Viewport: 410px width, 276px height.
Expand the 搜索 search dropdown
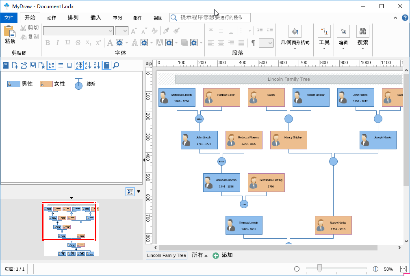[x=362, y=49]
